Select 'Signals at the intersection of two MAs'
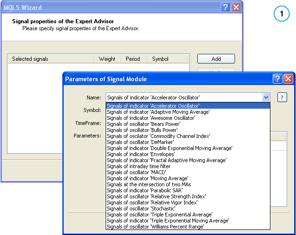Image resolution: width=296 pixels, height=235 pixels. tap(188, 184)
